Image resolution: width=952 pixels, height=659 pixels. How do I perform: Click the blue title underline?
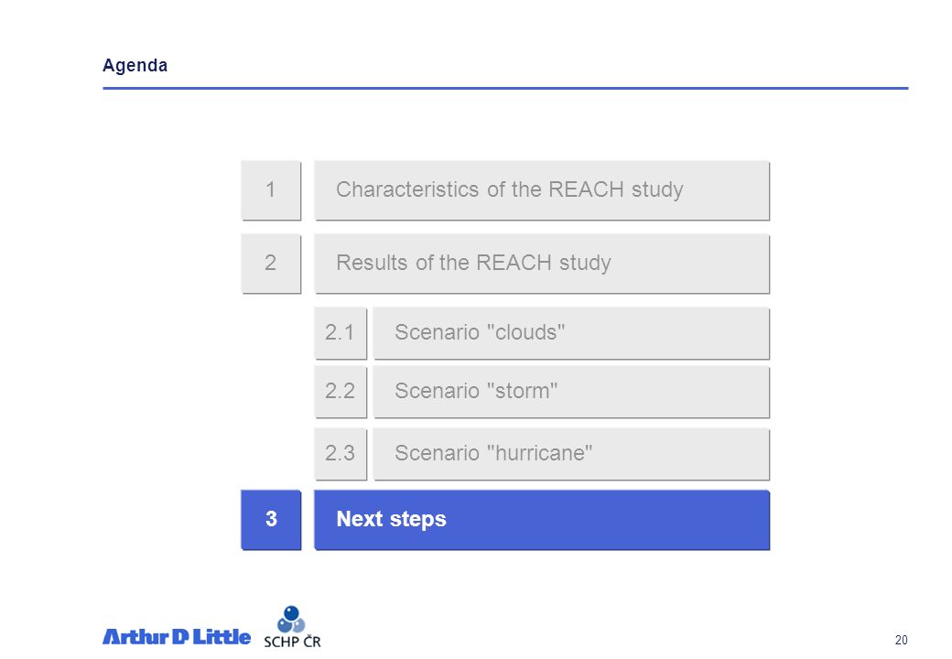pyautogui.click(x=505, y=88)
